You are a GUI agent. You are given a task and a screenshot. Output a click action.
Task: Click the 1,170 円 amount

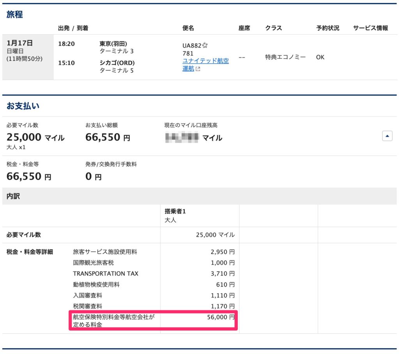(222, 306)
